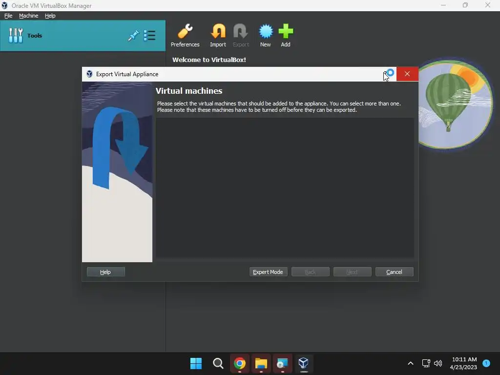Switch to Expert Mode

pos(268,272)
